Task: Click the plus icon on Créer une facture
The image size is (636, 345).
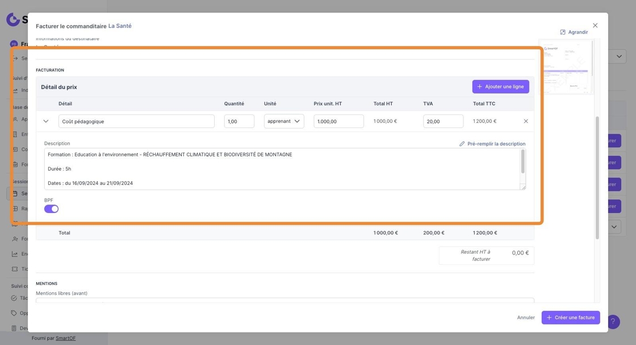Action: (549, 317)
